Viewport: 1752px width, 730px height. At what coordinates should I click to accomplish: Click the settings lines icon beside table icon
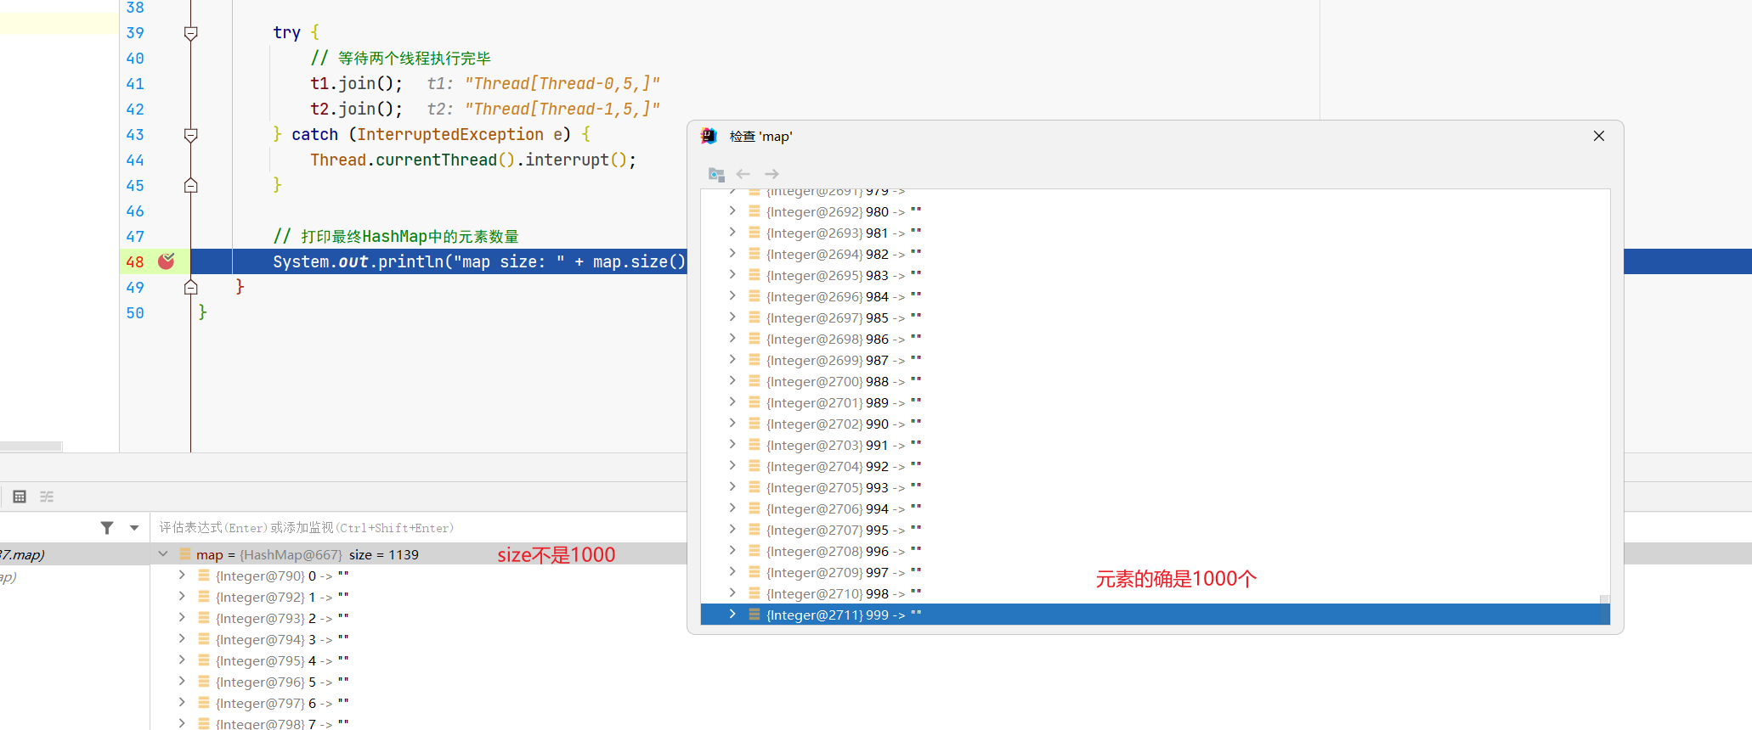47,497
